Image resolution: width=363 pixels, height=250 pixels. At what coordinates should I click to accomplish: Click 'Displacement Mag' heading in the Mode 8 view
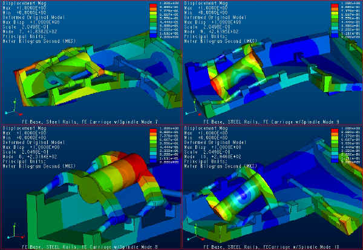coord(25,128)
